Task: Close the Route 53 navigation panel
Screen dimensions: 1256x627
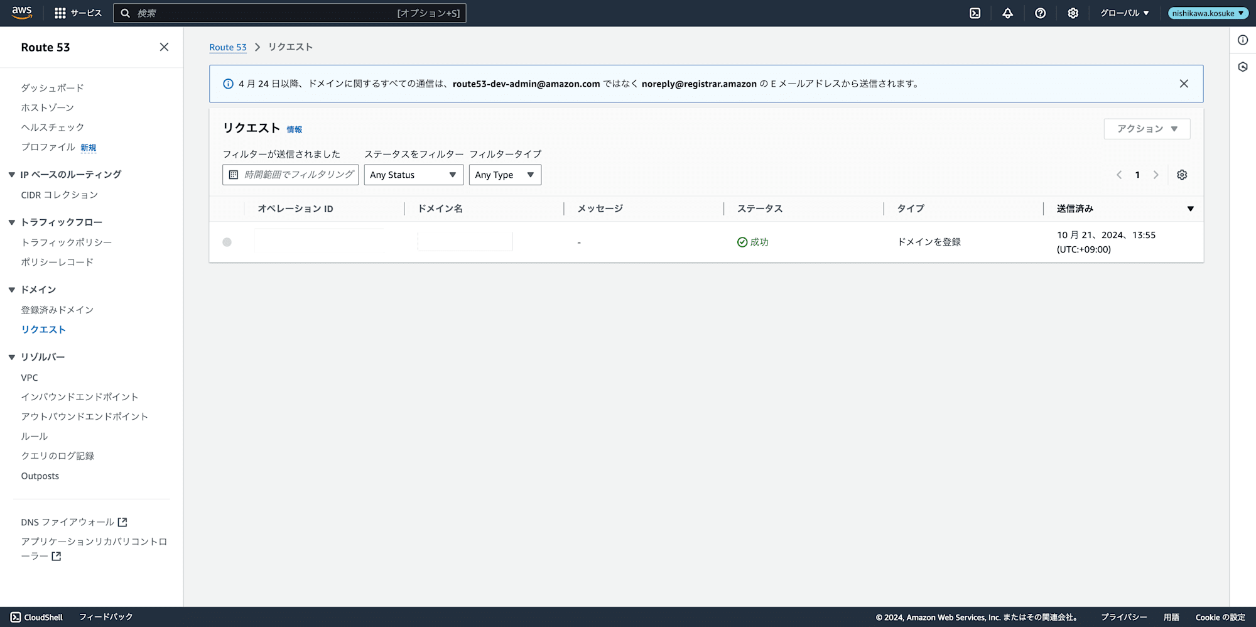Action: coord(164,47)
